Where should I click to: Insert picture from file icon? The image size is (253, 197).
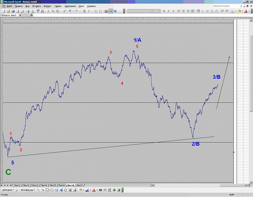(x=74, y=190)
